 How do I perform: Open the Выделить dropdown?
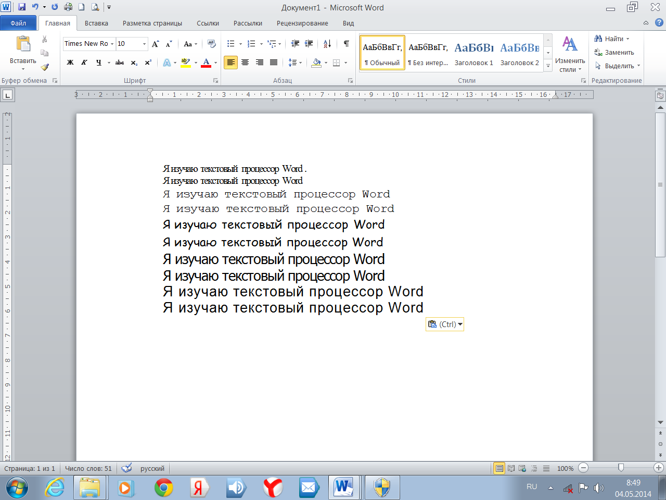click(618, 66)
